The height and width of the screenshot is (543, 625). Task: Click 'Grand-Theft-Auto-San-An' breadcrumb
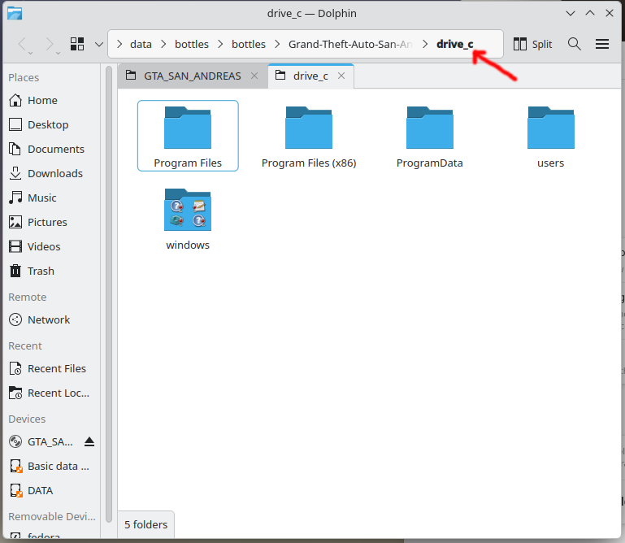click(x=350, y=44)
